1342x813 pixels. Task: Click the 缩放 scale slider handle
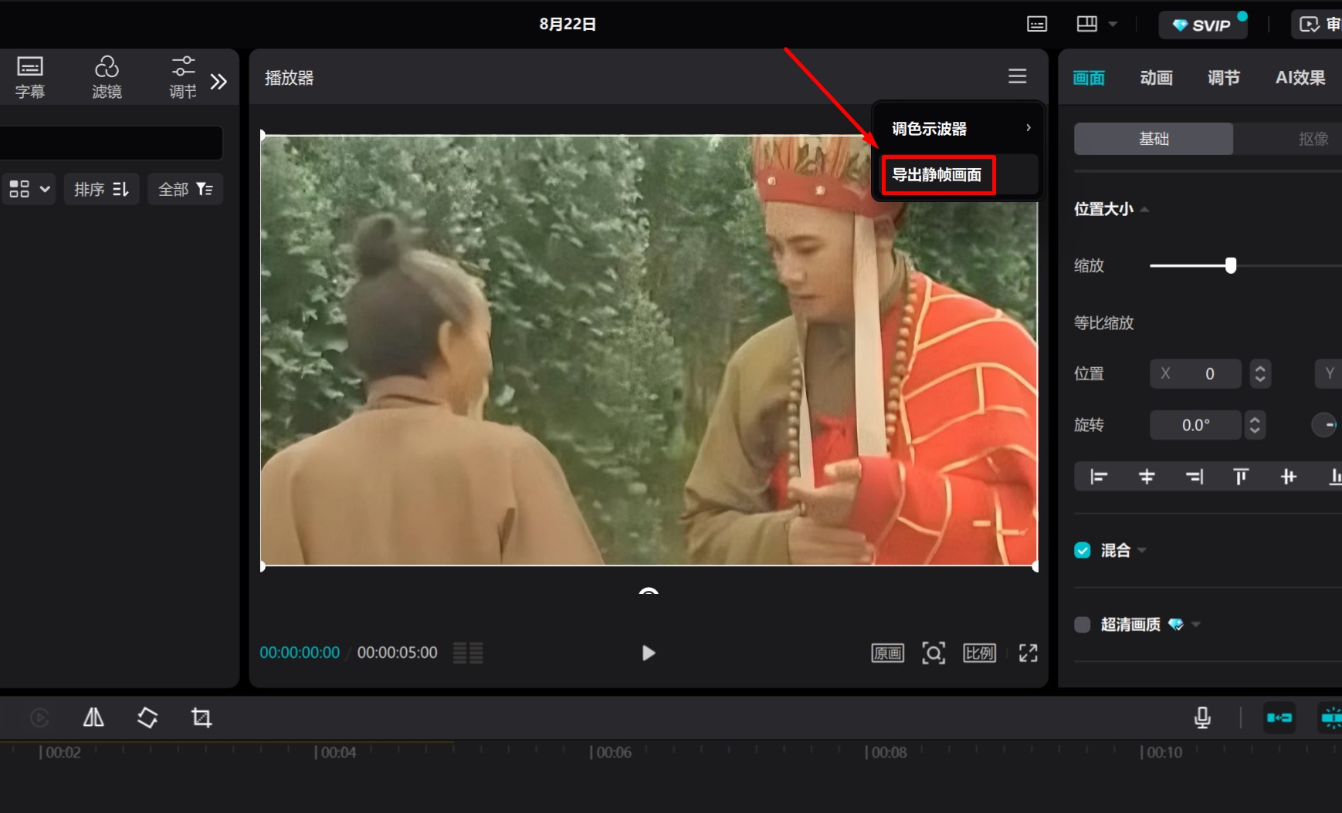coord(1231,265)
